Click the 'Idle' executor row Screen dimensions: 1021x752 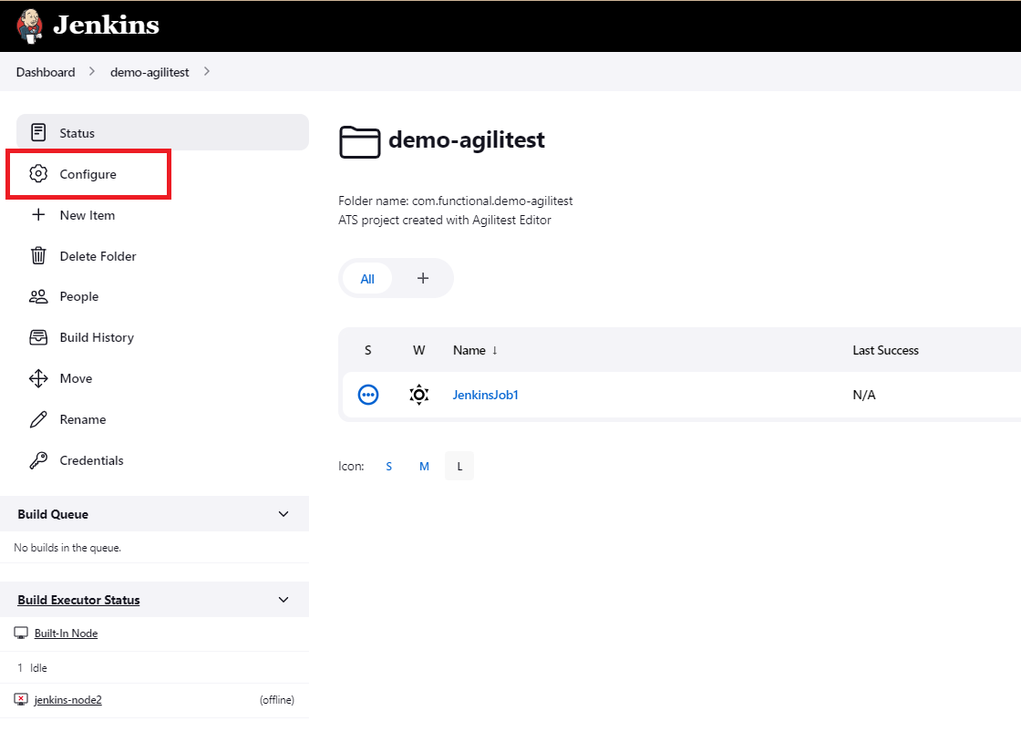tap(154, 667)
